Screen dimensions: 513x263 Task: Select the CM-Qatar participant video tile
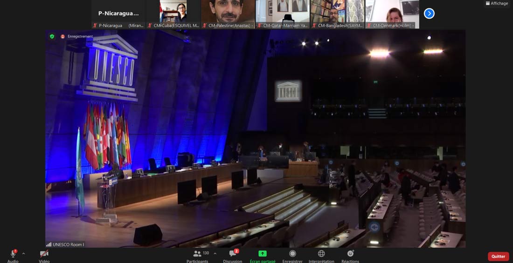[x=283, y=14]
